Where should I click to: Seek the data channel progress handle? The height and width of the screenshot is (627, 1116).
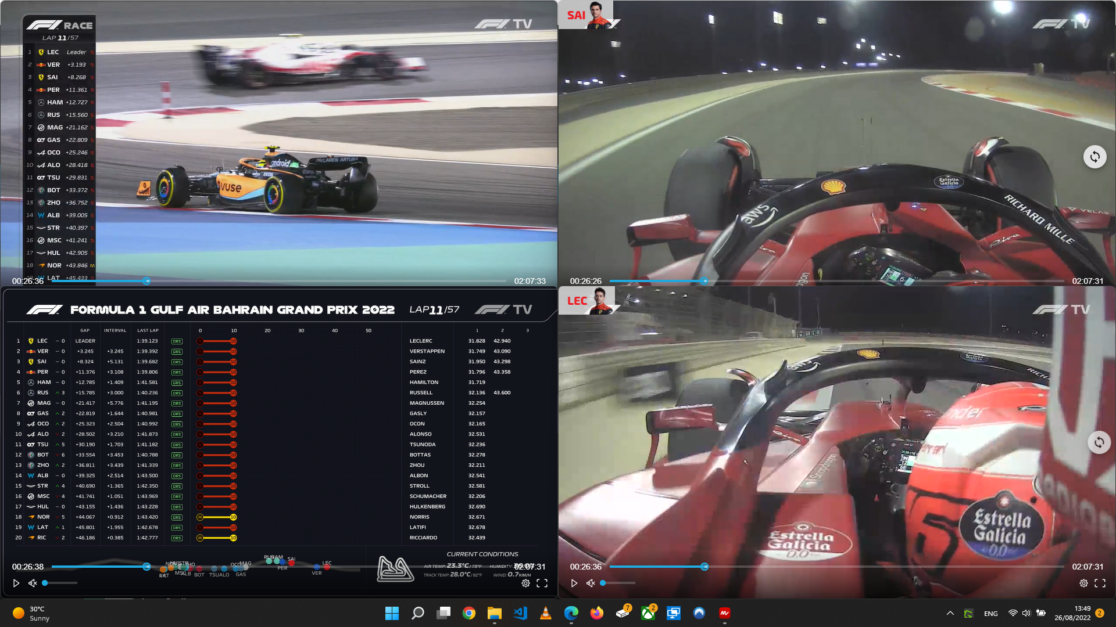point(146,567)
